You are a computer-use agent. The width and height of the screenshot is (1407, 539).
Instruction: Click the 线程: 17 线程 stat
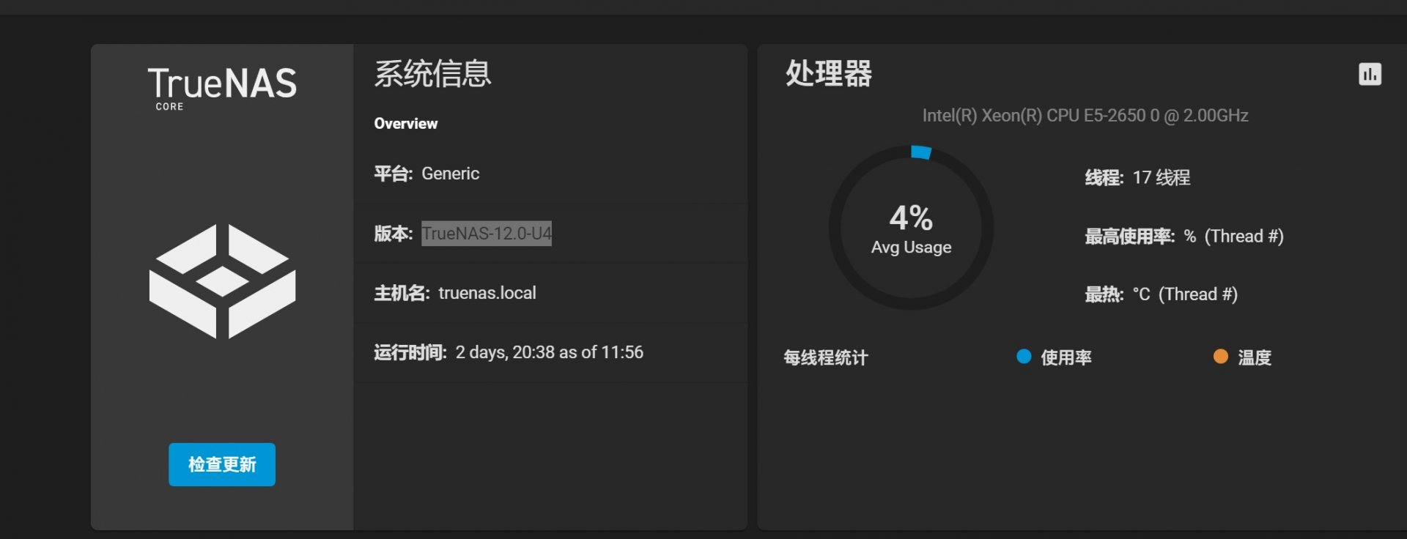[1137, 177]
